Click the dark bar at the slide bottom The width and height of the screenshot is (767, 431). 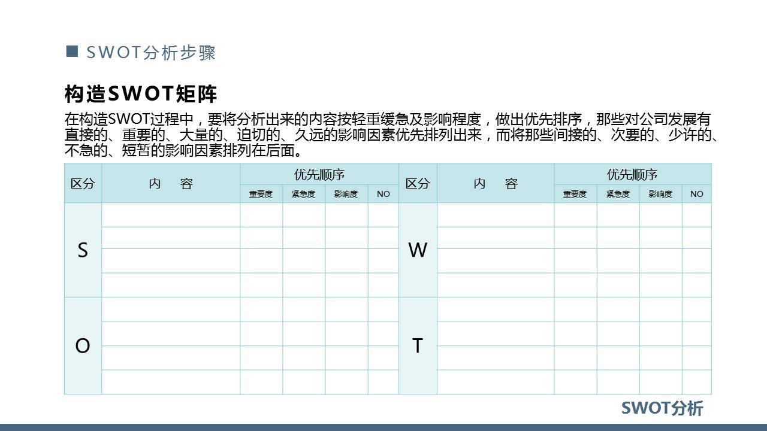pyautogui.click(x=383, y=428)
